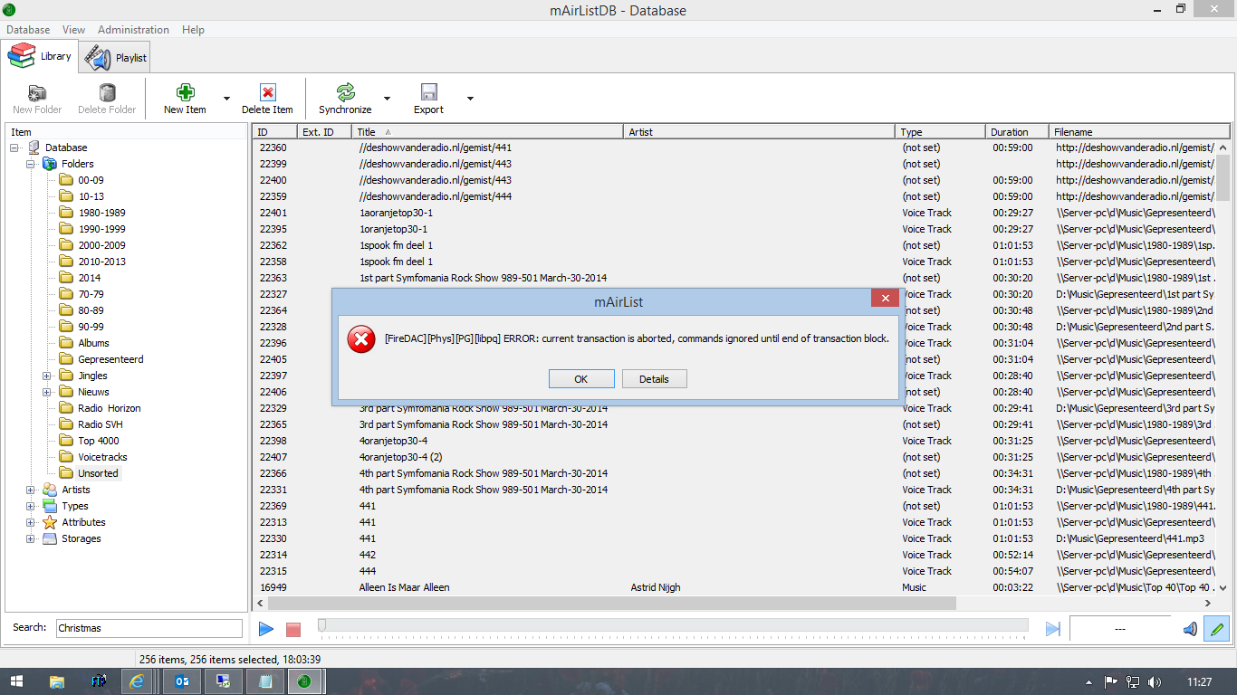Click the Synchronize toolbar icon
This screenshot has height=695, width=1237.
pos(345,92)
